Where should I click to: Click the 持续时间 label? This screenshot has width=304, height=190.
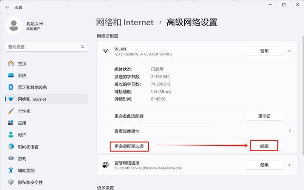pos(123,99)
